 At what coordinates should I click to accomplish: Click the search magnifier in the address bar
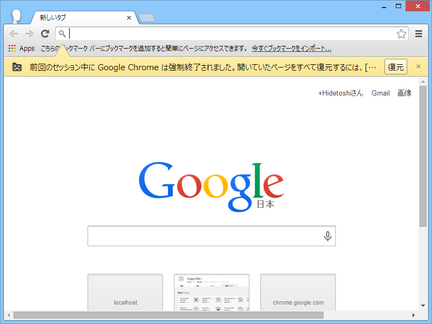62,34
